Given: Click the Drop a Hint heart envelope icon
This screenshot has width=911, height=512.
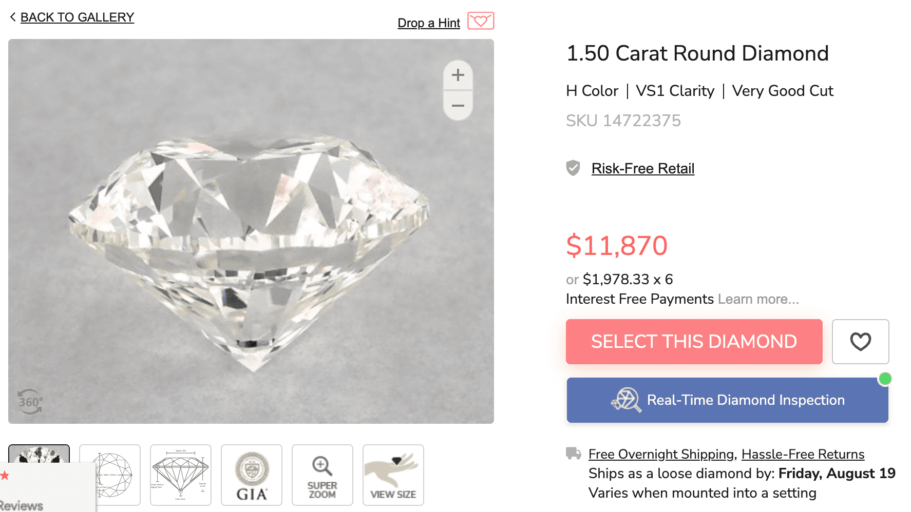Looking at the screenshot, I should pyautogui.click(x=481, y=21).
